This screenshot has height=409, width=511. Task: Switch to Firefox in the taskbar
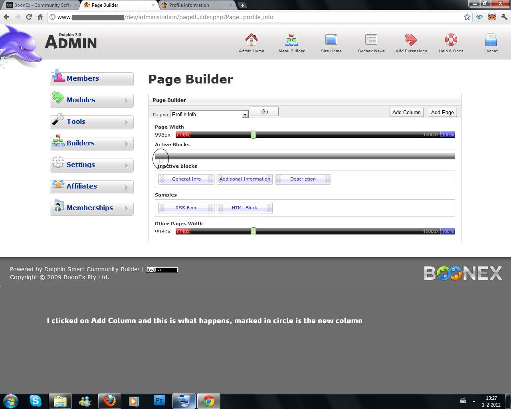pos(110,401)
